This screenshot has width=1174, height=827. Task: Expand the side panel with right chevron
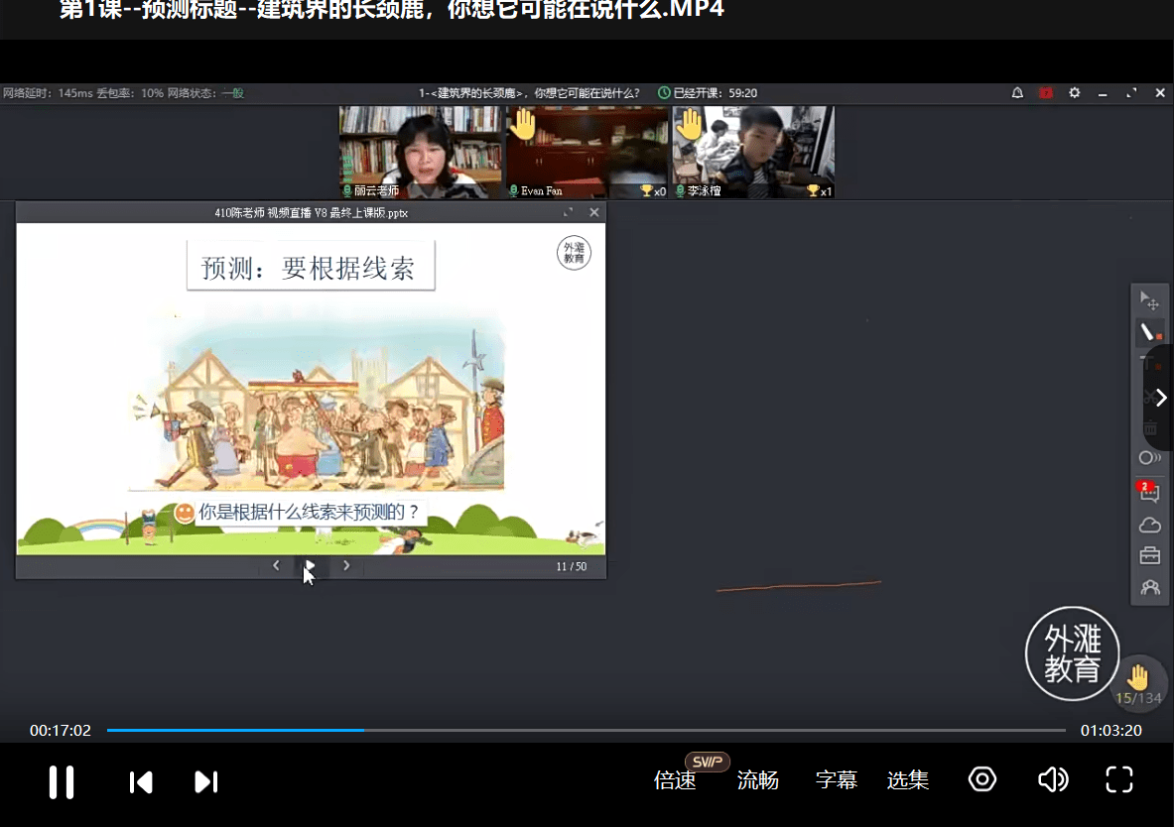(x=1160, y=398)
